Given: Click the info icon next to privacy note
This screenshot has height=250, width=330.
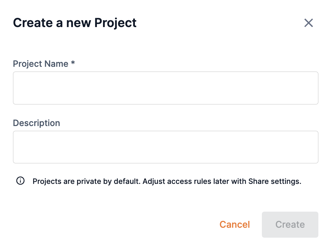Looking at the screenshot, I should click(x=20, y=181).
